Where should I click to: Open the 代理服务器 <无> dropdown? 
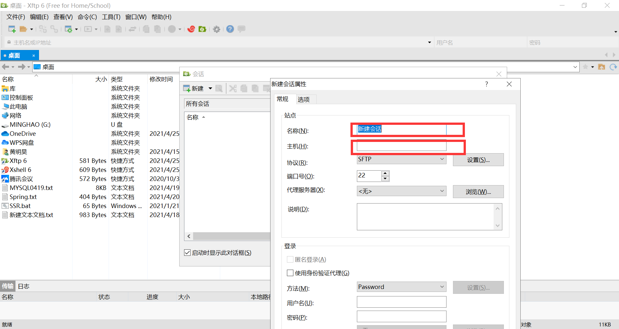pyautogui.click(x=401, y=191)
